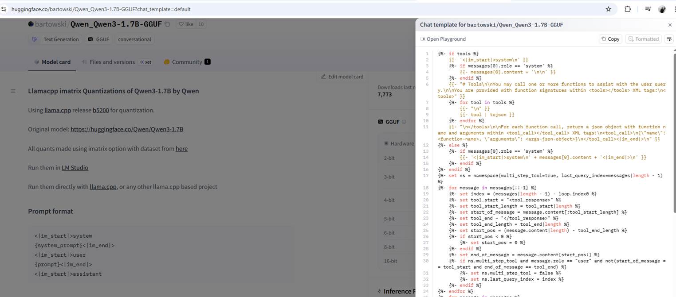Open the LM Studio link
The height and width of the screenshot is (297, 676).
coord(75,168)
